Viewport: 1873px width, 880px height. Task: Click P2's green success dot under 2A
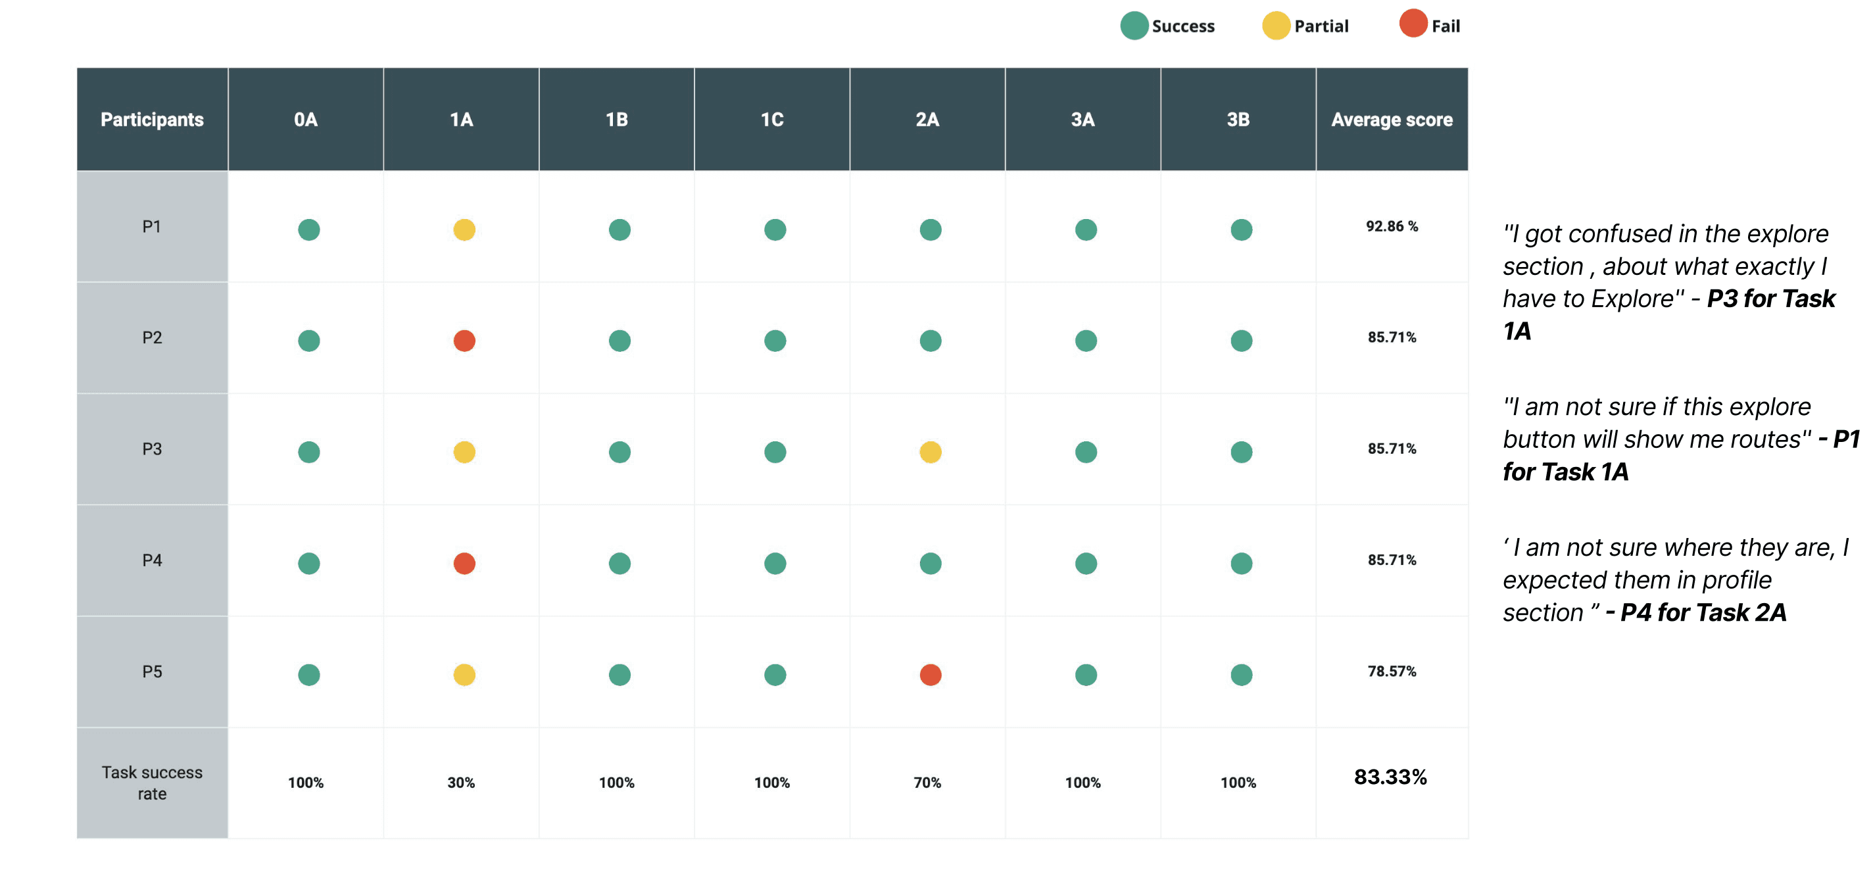[930, 341]
